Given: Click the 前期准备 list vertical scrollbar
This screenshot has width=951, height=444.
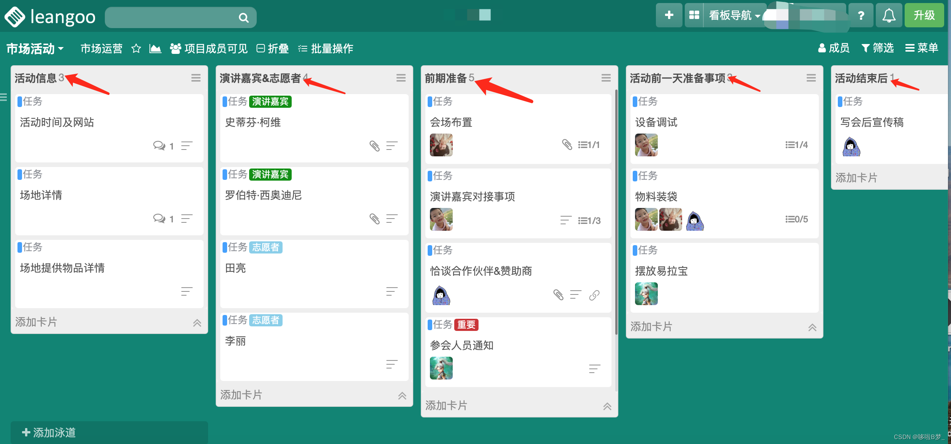Looking at the screenshot, I should click(616, 213).
